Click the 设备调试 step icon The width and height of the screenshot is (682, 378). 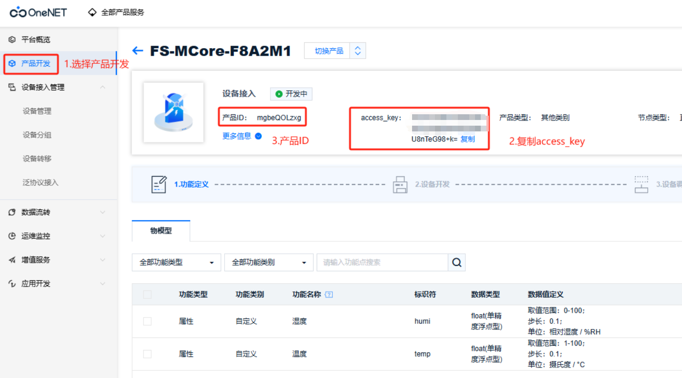pyautogui.click(x=641, y=184)
